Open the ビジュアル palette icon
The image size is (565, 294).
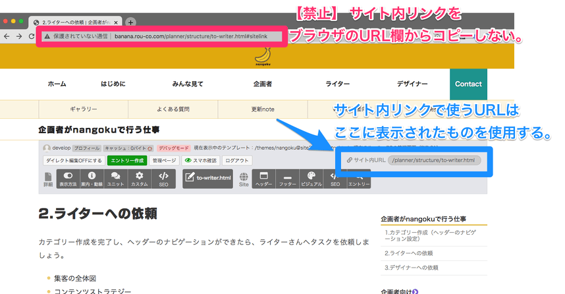(x=311, y=179)
